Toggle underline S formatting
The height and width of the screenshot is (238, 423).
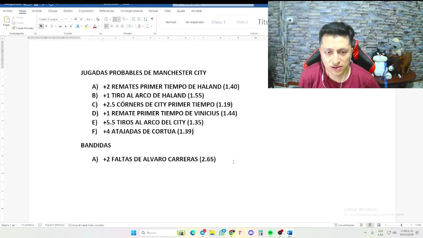tap(52, 26)
